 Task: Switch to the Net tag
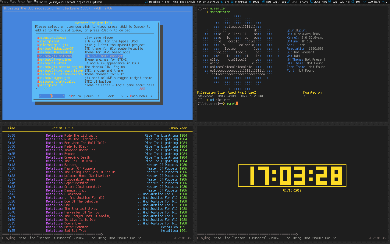[30, 2]
